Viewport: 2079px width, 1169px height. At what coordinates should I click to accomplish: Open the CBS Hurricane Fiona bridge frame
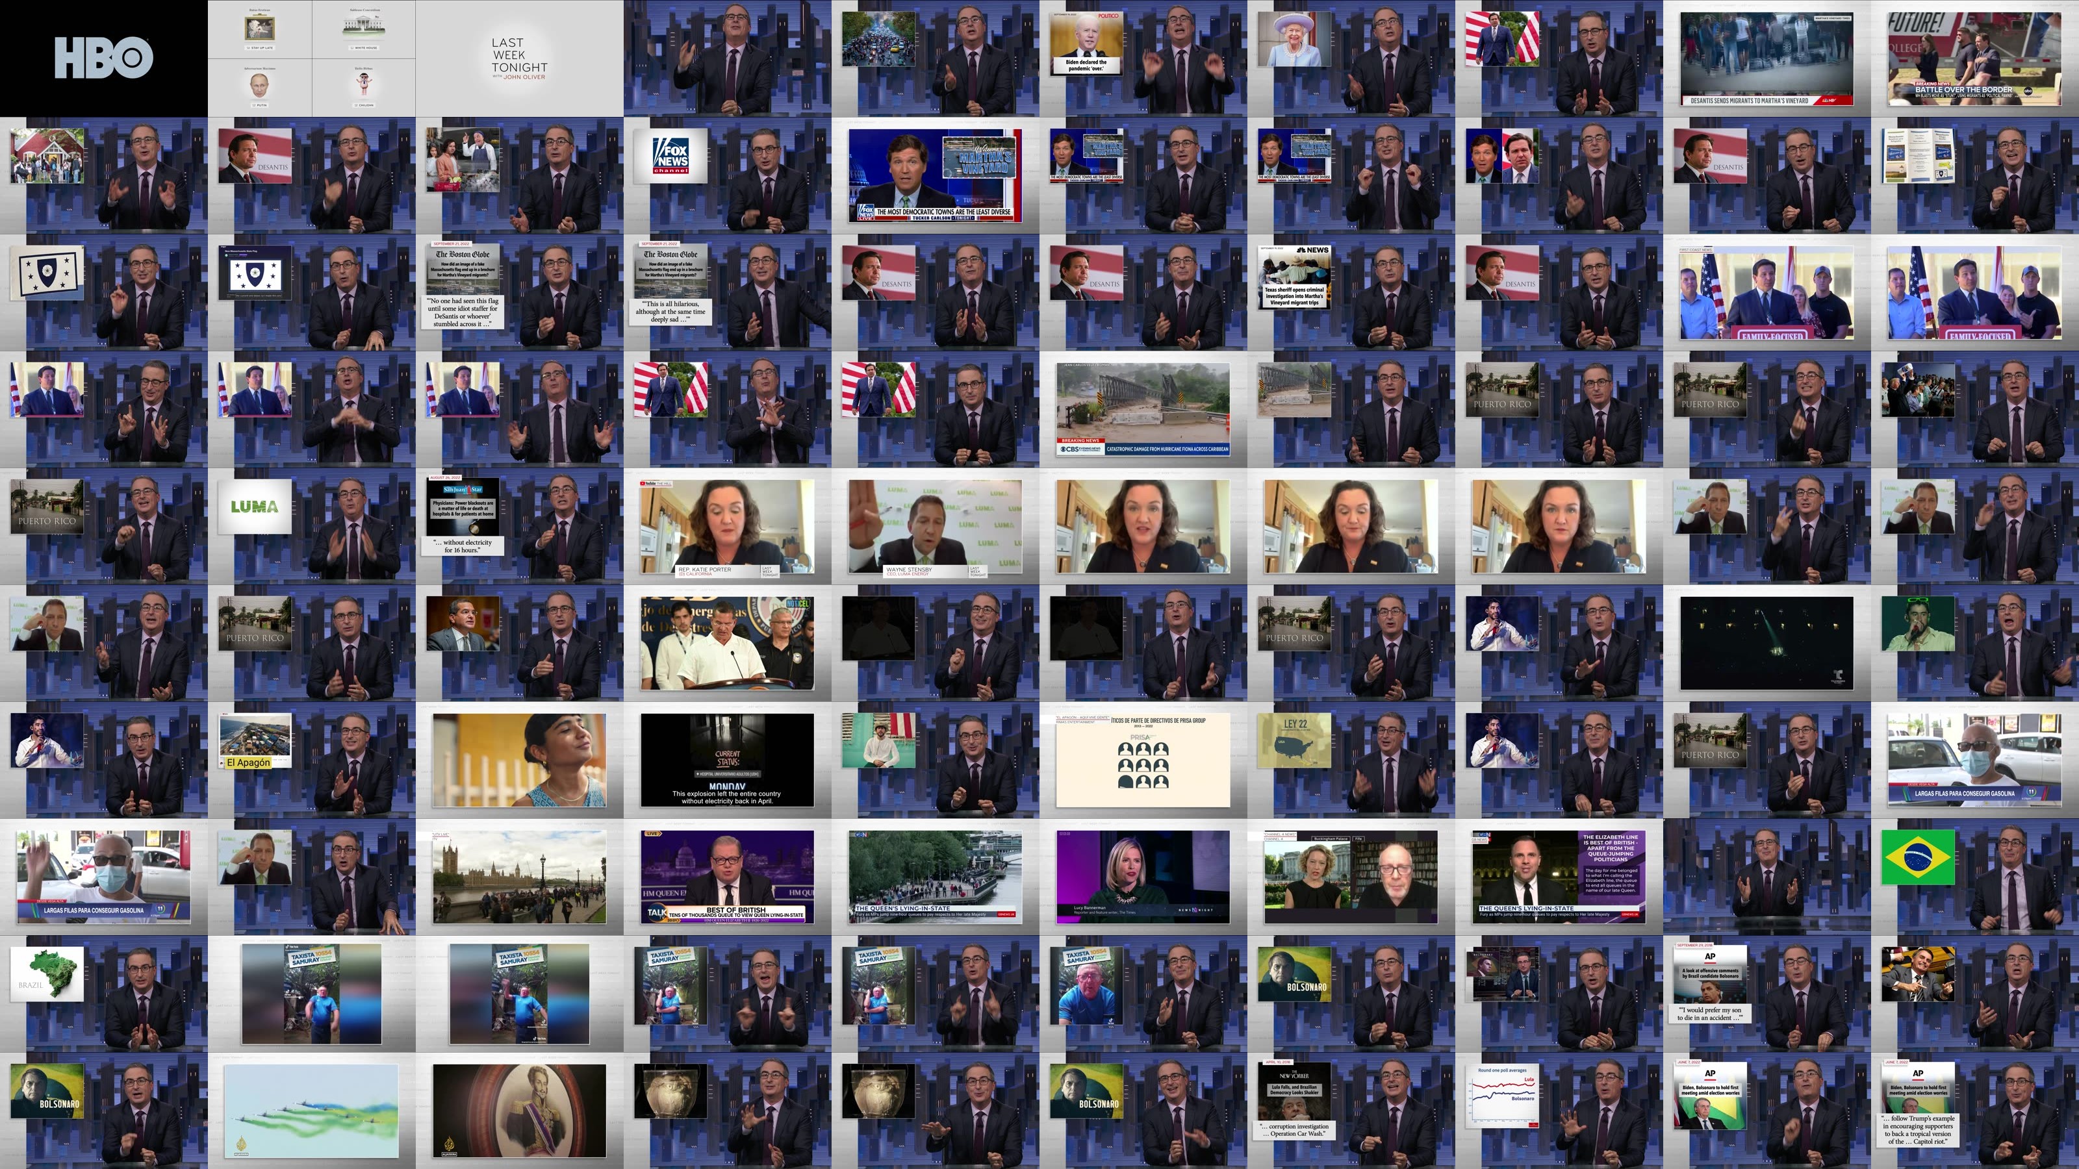pos(1143,409)
